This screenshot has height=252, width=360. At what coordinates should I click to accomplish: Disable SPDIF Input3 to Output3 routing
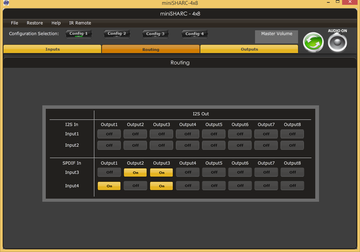(x=162, y=172)
